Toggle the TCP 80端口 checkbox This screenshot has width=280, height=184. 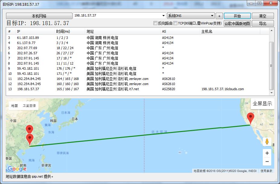click(175, 23)
